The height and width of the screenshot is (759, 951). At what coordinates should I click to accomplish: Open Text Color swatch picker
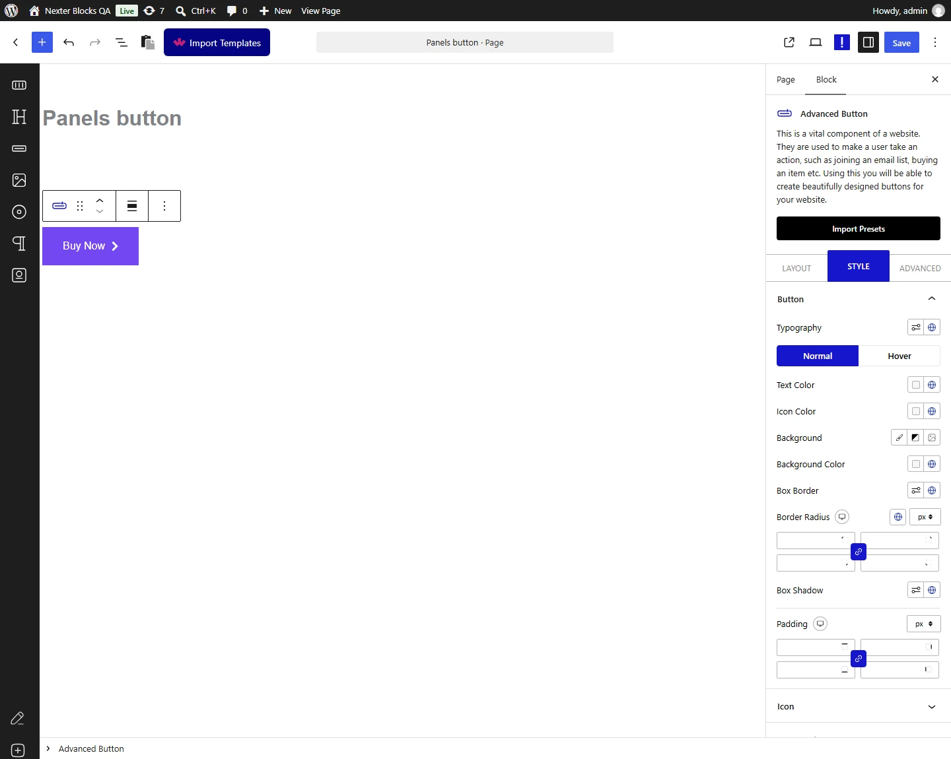[916, 385]
